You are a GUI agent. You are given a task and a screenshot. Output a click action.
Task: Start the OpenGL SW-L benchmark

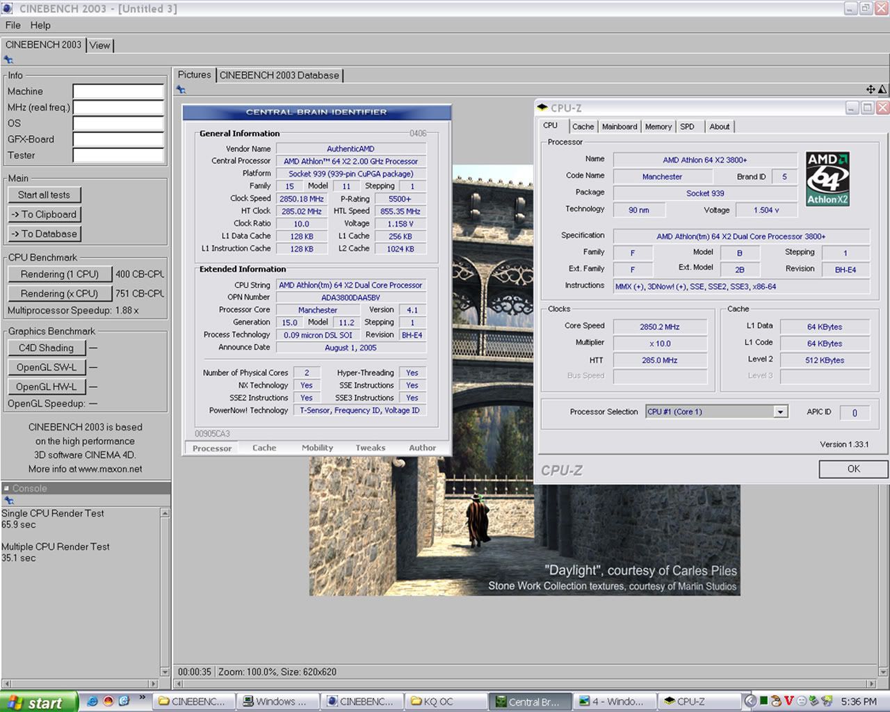(x=46, y=367)
